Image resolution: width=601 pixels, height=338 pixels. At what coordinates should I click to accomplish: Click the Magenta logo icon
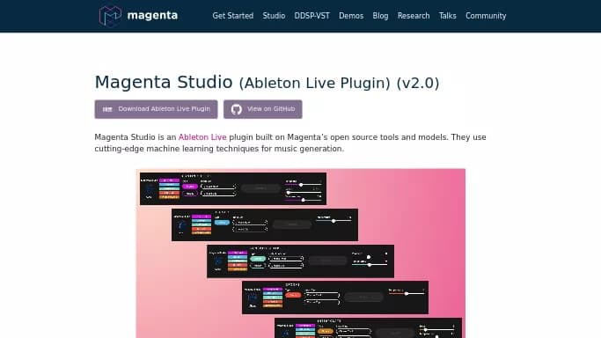pos(110,16)
